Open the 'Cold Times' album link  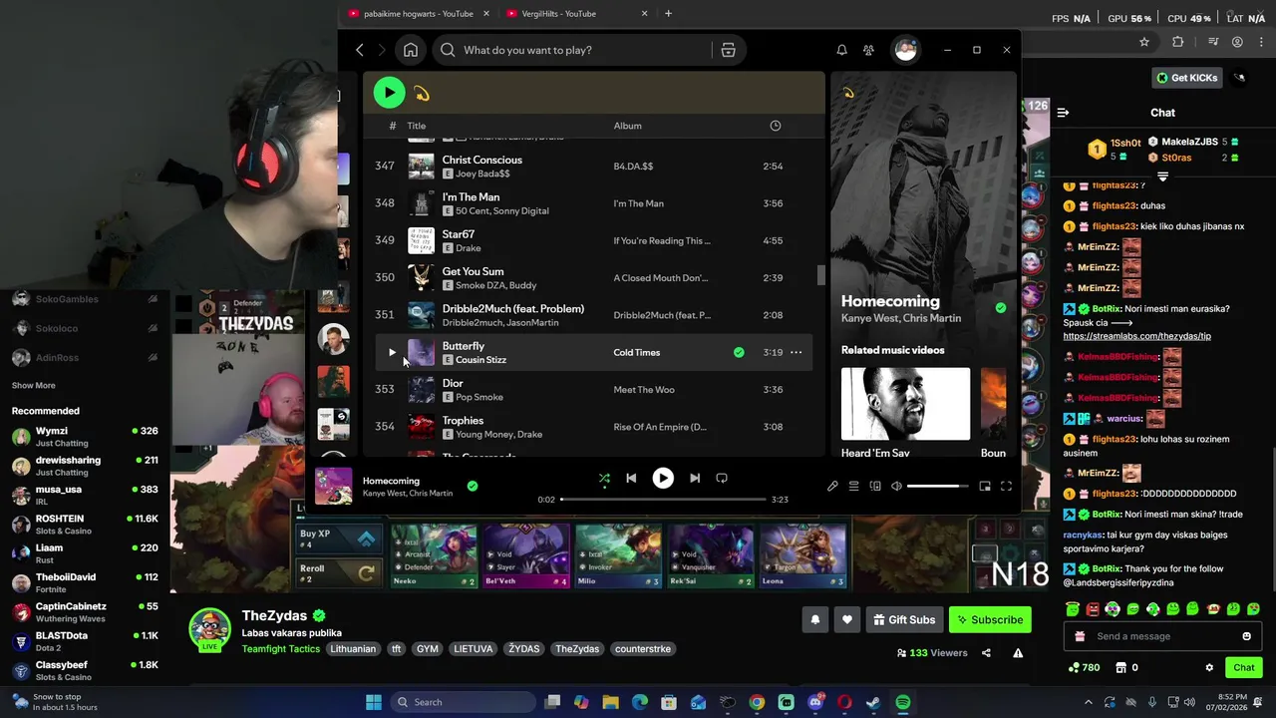point(636,353)
